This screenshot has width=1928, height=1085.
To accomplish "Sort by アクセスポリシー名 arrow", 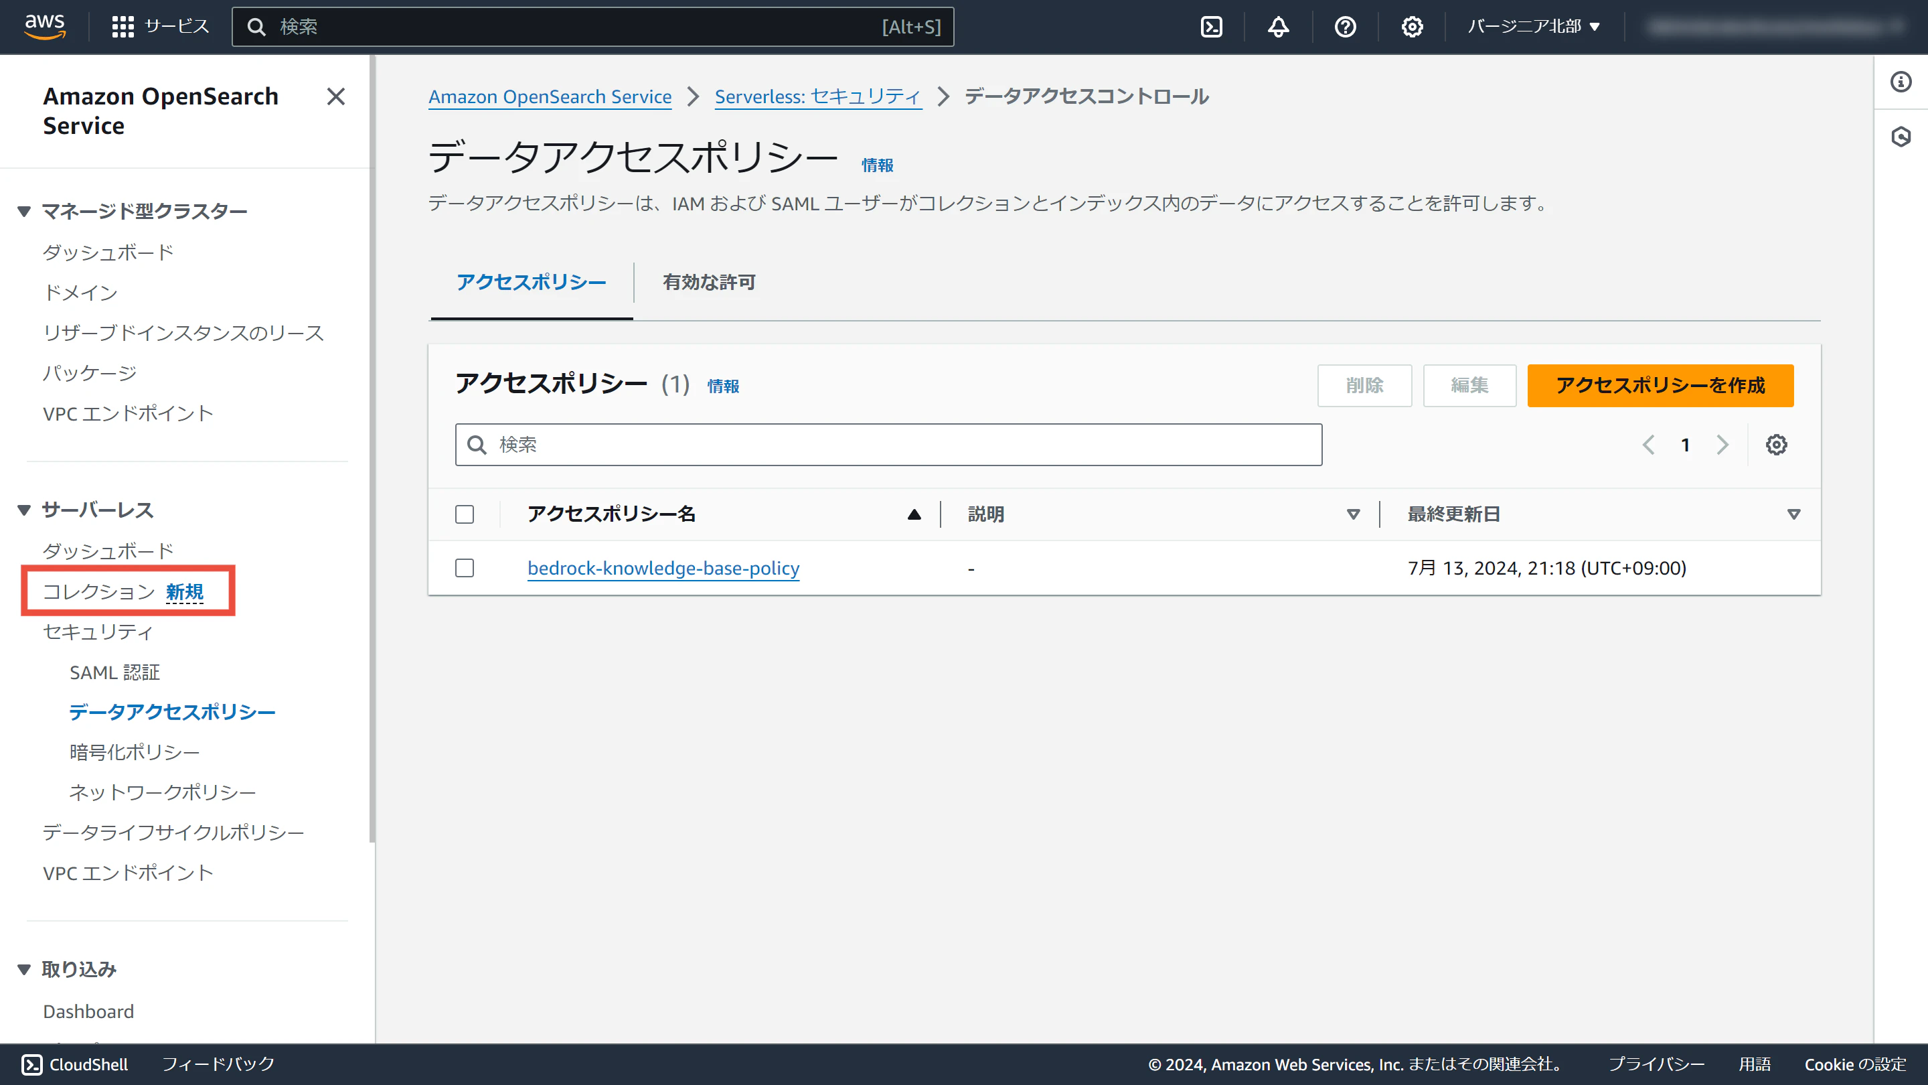I will click(x=914, y=514).
